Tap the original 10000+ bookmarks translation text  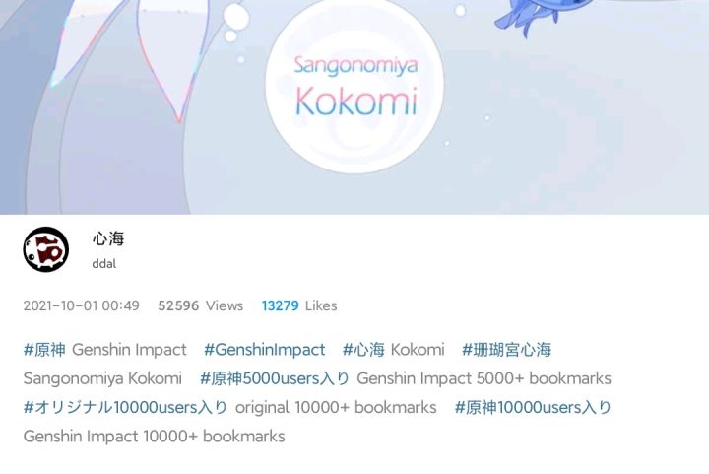point(336,408)
